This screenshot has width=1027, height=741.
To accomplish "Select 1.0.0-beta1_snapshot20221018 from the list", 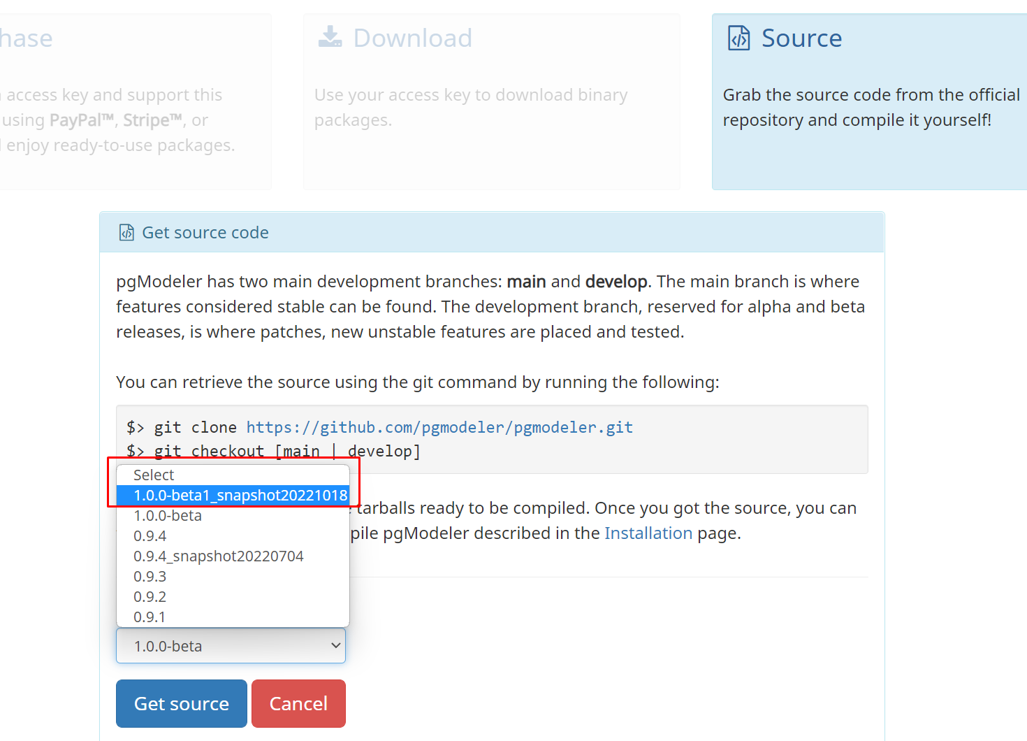I will click(233, 496).
